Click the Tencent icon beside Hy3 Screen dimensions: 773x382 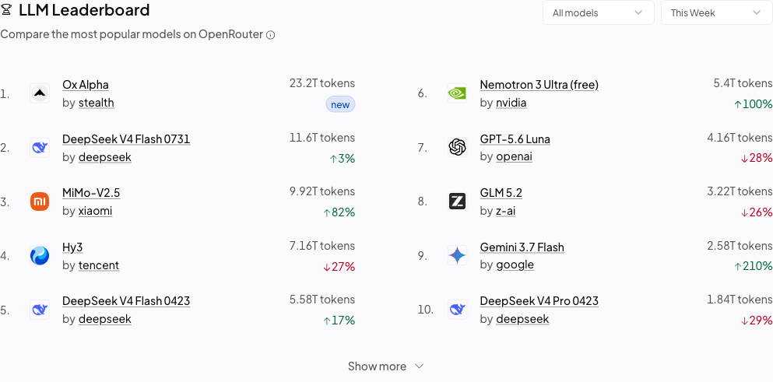coord(40,256)
